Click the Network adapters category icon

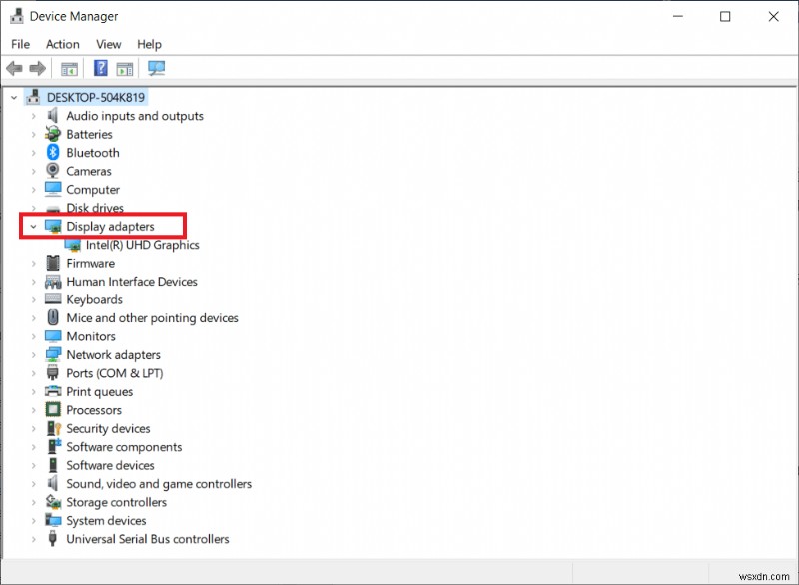52,354
